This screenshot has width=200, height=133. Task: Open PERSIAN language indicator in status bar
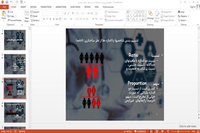pos(22,131)
